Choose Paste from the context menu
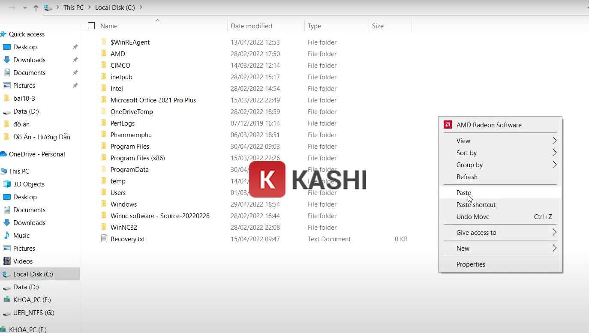The height and width of the screenshot is (333, 589). (x=464, y=193)
